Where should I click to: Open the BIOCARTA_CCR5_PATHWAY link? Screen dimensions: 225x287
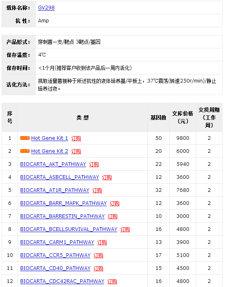point(55,255)
